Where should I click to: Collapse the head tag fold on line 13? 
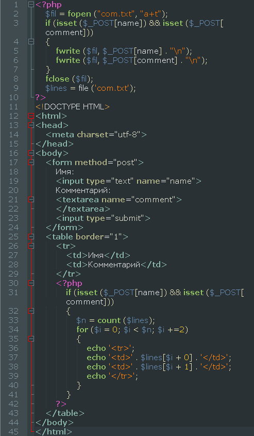(x=31, y=125)
